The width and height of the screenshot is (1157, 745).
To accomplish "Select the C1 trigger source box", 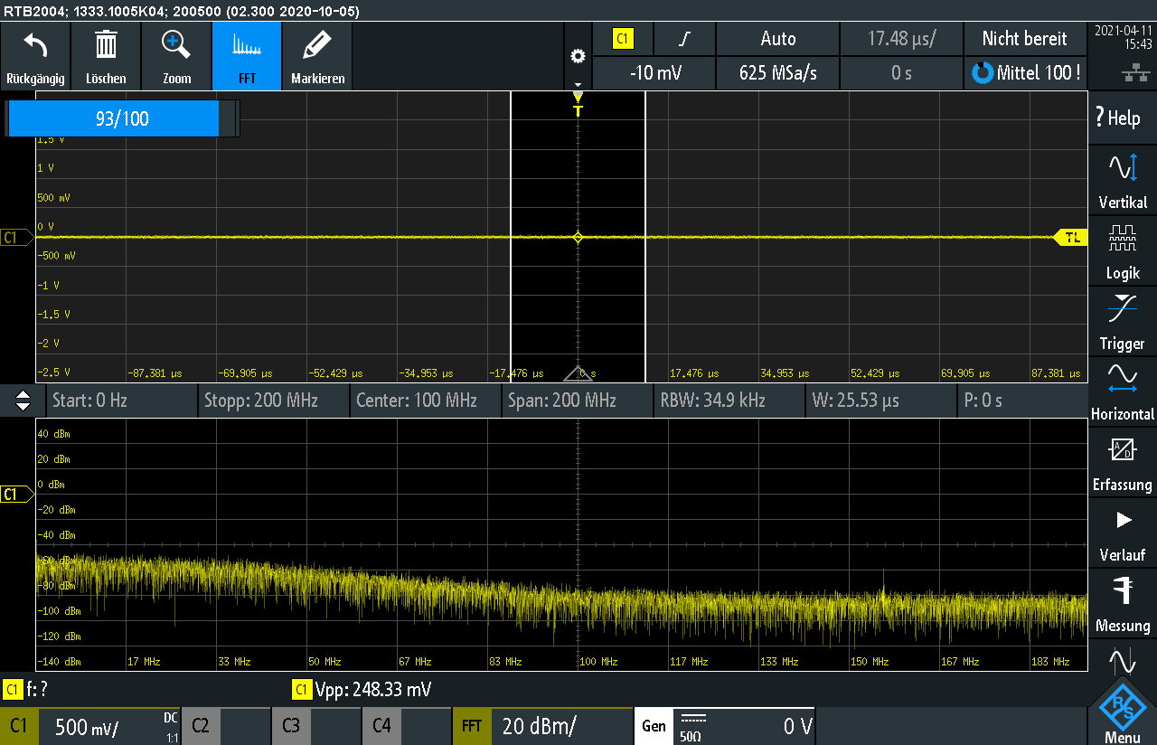I will click(623, 39).
